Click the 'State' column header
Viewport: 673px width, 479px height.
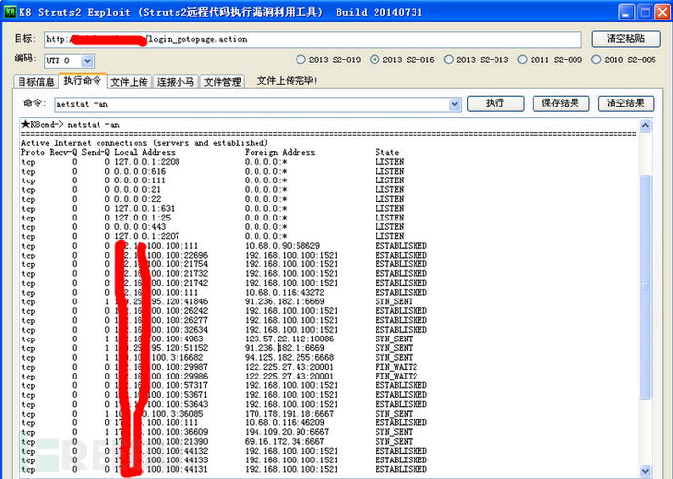point(387,153)
